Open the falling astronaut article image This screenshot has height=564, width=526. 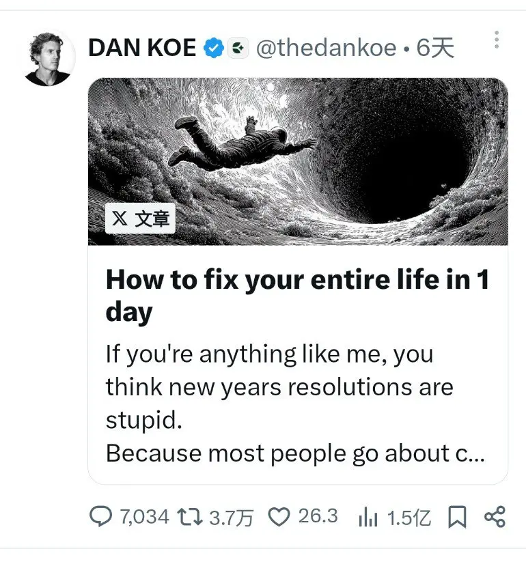(x=298, y=162)
